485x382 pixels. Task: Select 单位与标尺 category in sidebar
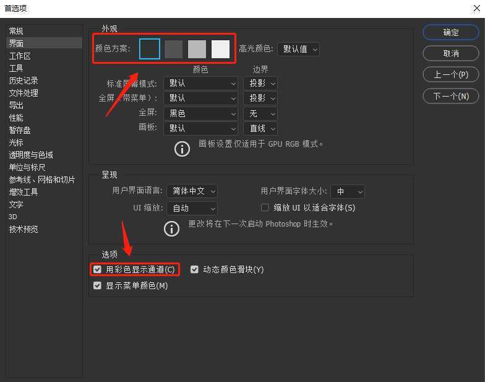(x=44, y=167)
